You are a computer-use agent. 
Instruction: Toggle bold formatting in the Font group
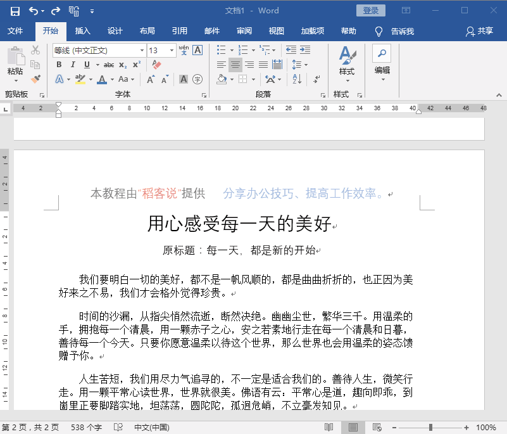(x=59, y=65)
